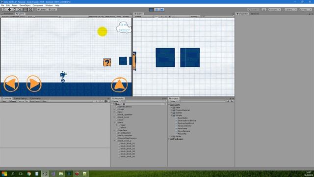The height and width of the screenshot is (177, 314).
Task: Open the Account dropdown
Action: tap(274, 10)
